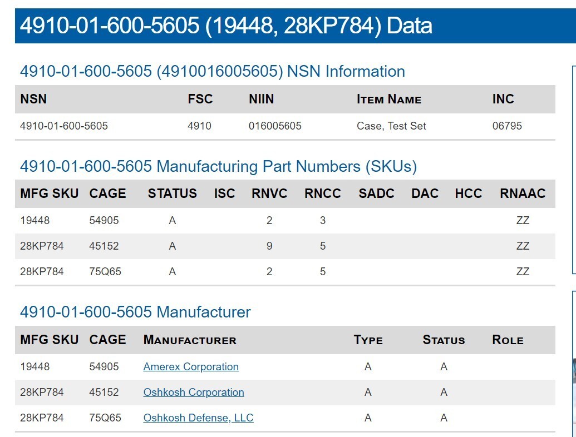Click the NIIN column header
Image resolution: width=576 pixels, height=437 pixels.
pos(261,99)
